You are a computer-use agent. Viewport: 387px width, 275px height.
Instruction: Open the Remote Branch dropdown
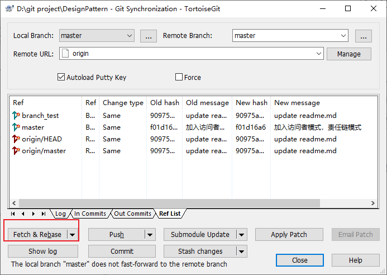343,36
